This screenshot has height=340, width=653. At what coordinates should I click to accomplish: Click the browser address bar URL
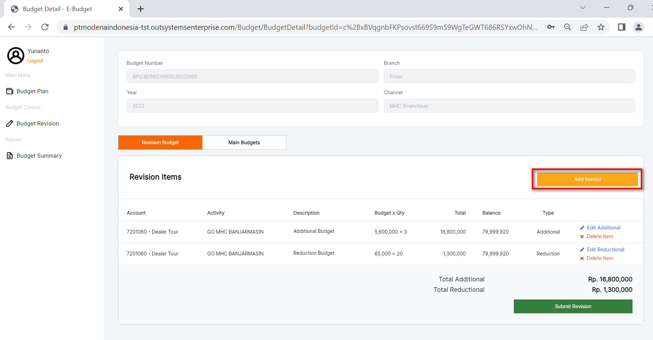[305, 27]
